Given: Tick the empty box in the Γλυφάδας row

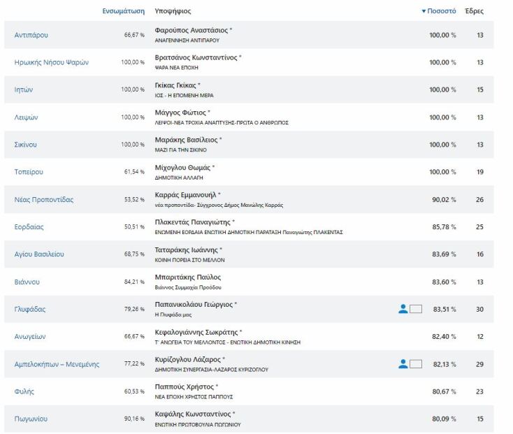Looking at the screenshot, I should click(x=416, y=309).
